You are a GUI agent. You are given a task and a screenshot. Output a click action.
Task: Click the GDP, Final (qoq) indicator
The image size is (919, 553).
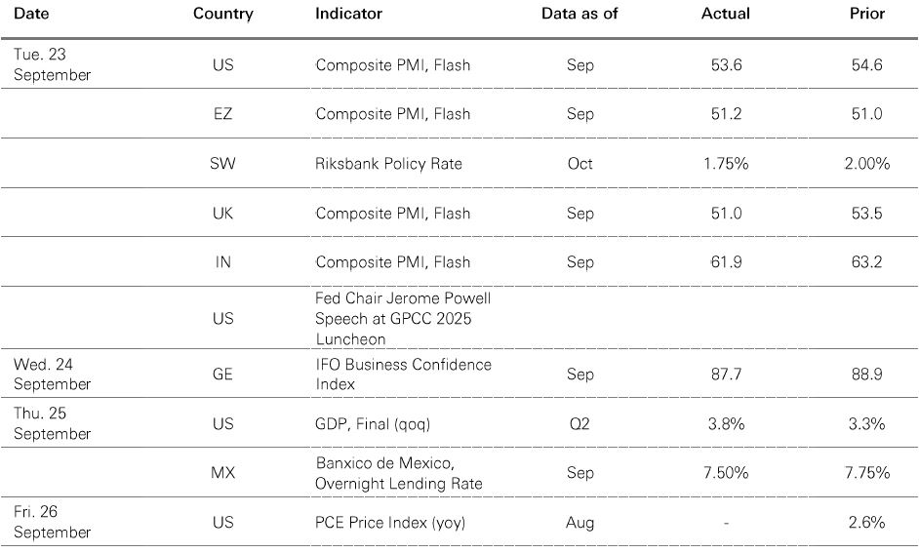375,423
